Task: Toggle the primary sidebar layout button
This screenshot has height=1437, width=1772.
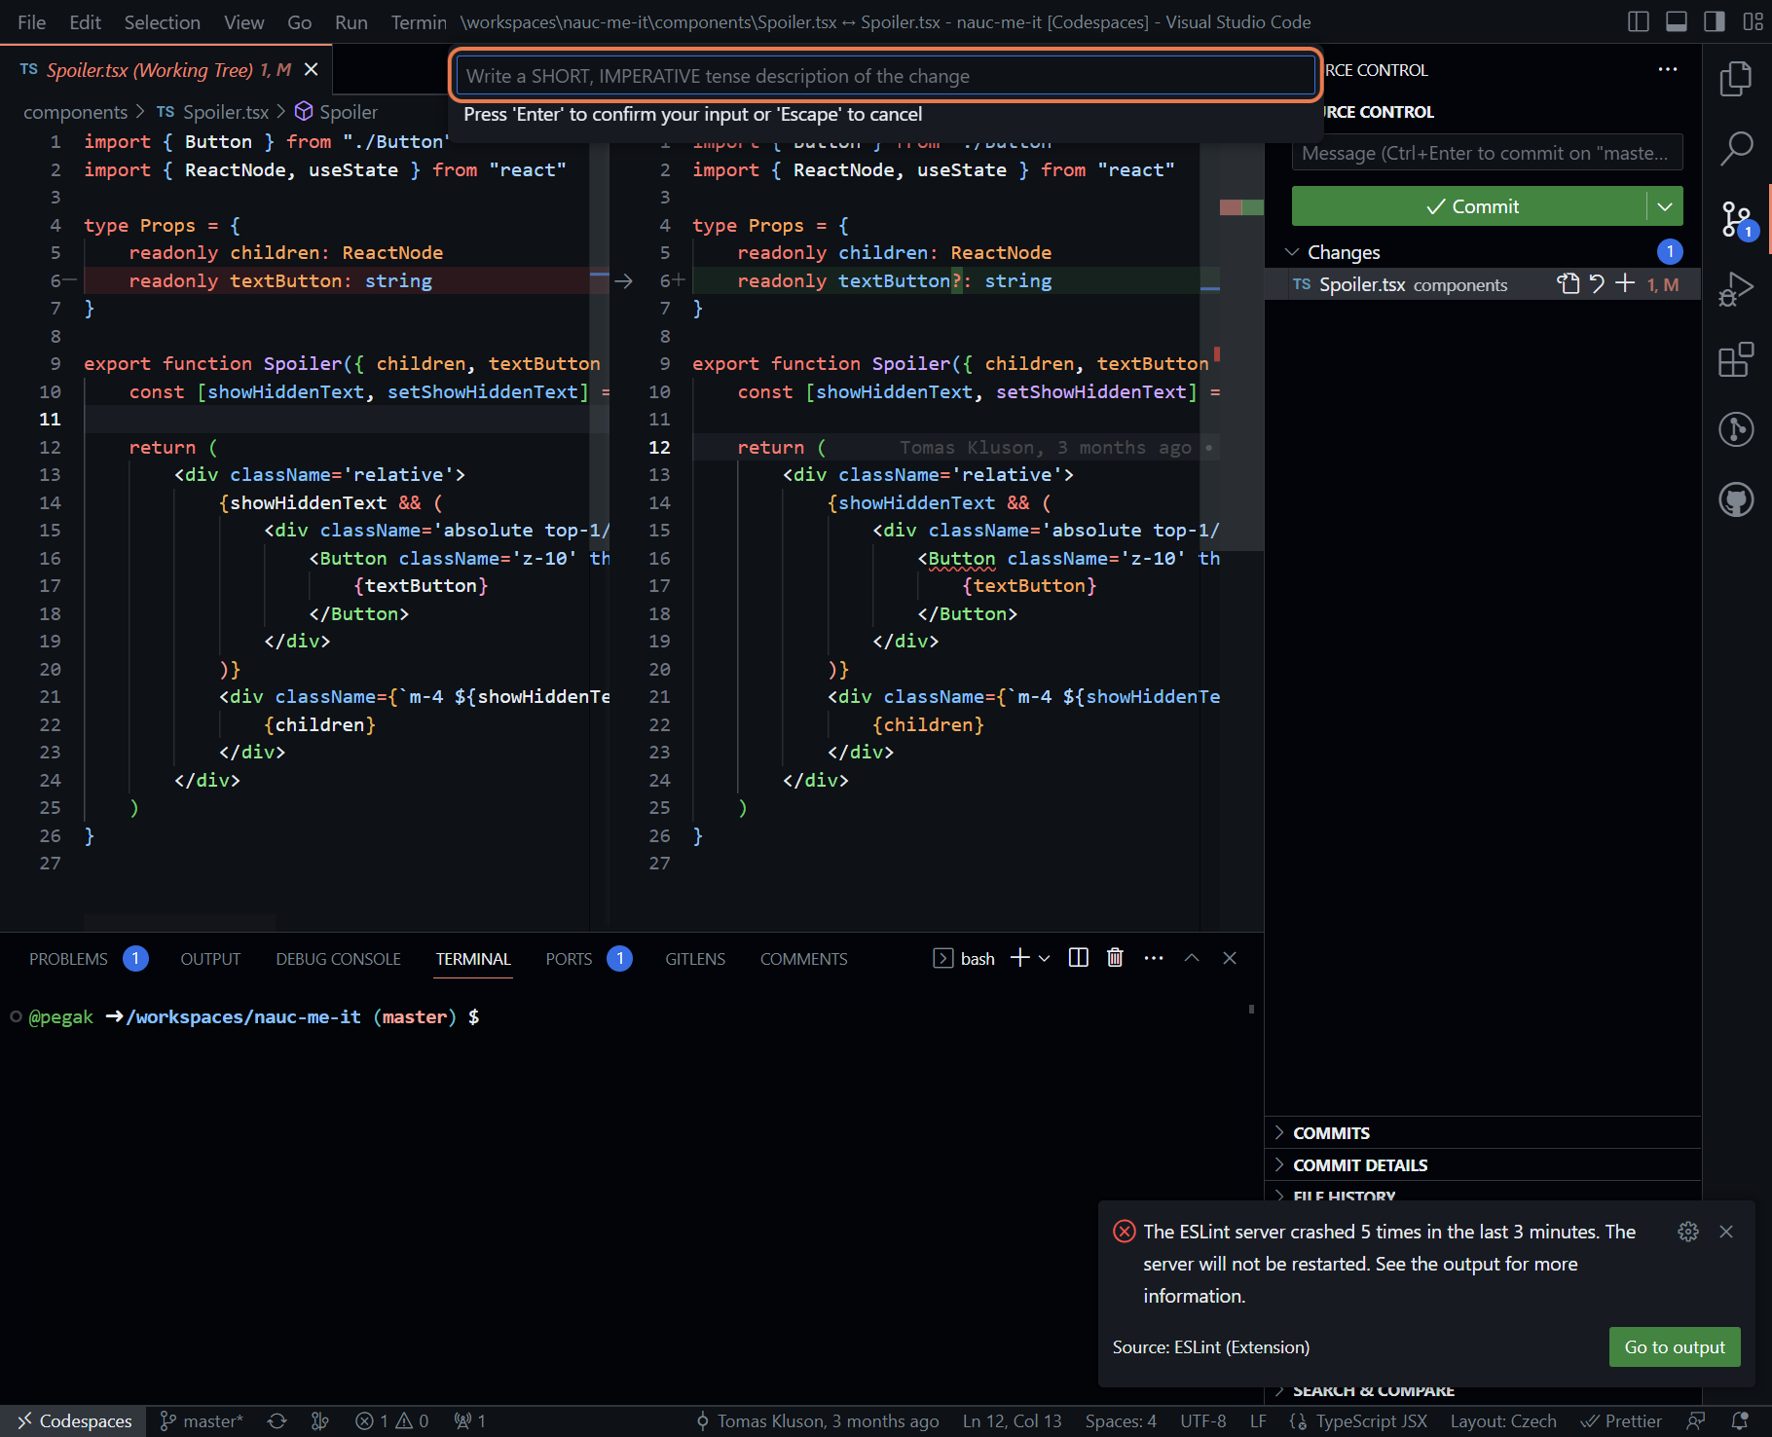Action: 1639,21
